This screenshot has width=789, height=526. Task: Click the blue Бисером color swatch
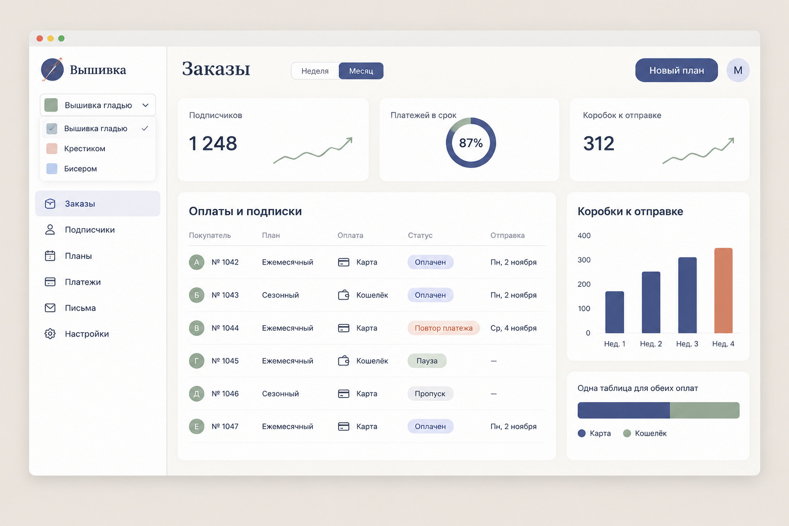52,168
